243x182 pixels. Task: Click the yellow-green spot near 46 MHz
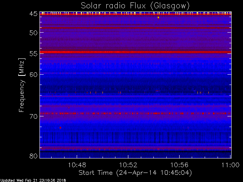pos(158,17)
